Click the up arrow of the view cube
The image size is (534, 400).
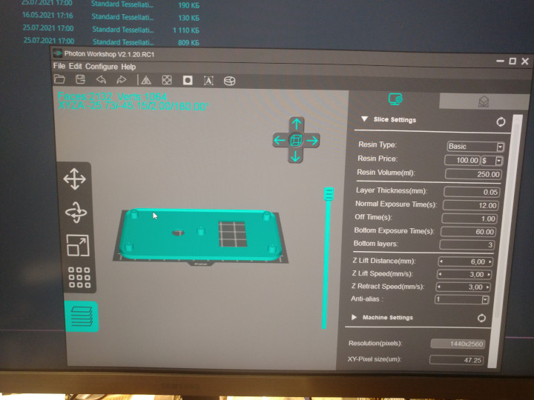coord(296,124)
